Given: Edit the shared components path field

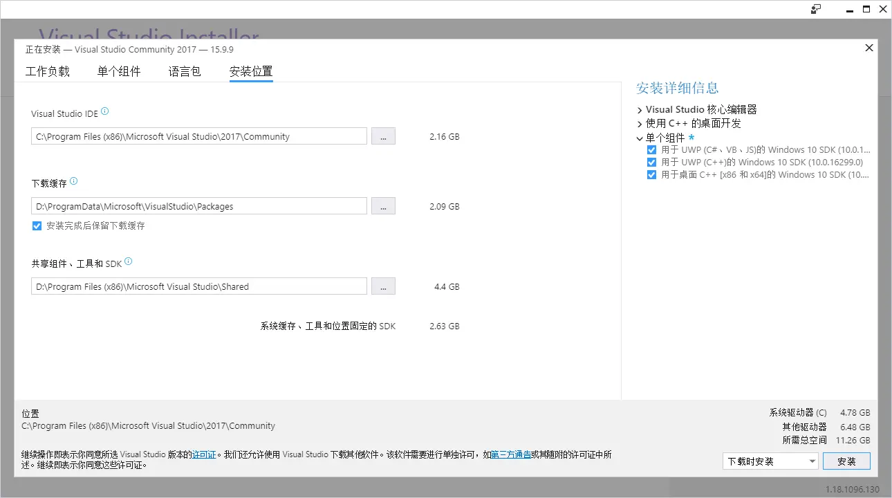Looking at the screenshot, I should point(199,286).
